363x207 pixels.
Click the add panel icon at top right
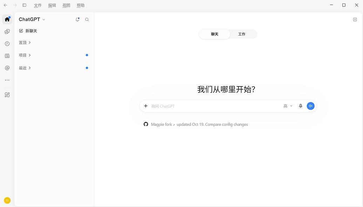(355, 19)
